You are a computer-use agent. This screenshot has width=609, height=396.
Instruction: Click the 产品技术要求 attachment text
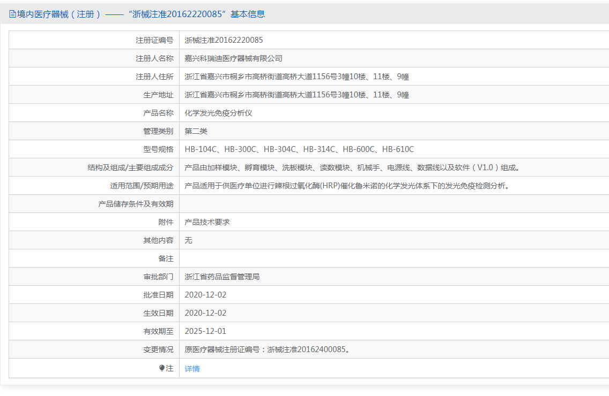click(207, 222)
